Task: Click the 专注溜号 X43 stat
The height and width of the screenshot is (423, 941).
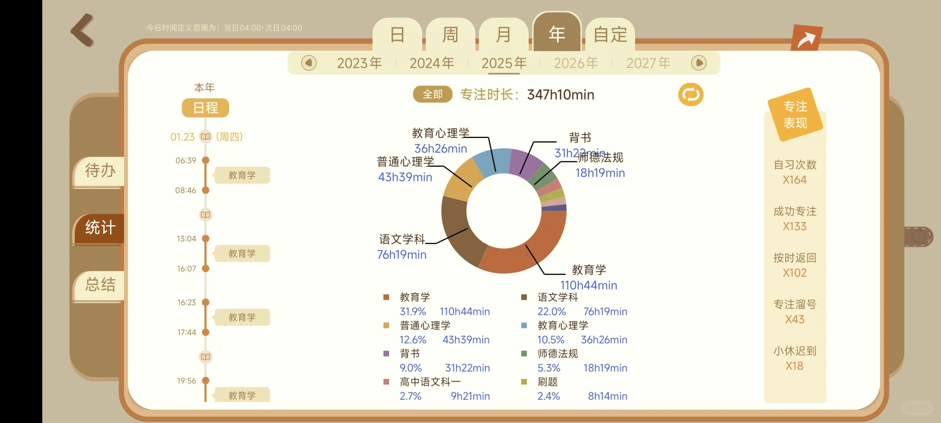Action: point(795,312)
